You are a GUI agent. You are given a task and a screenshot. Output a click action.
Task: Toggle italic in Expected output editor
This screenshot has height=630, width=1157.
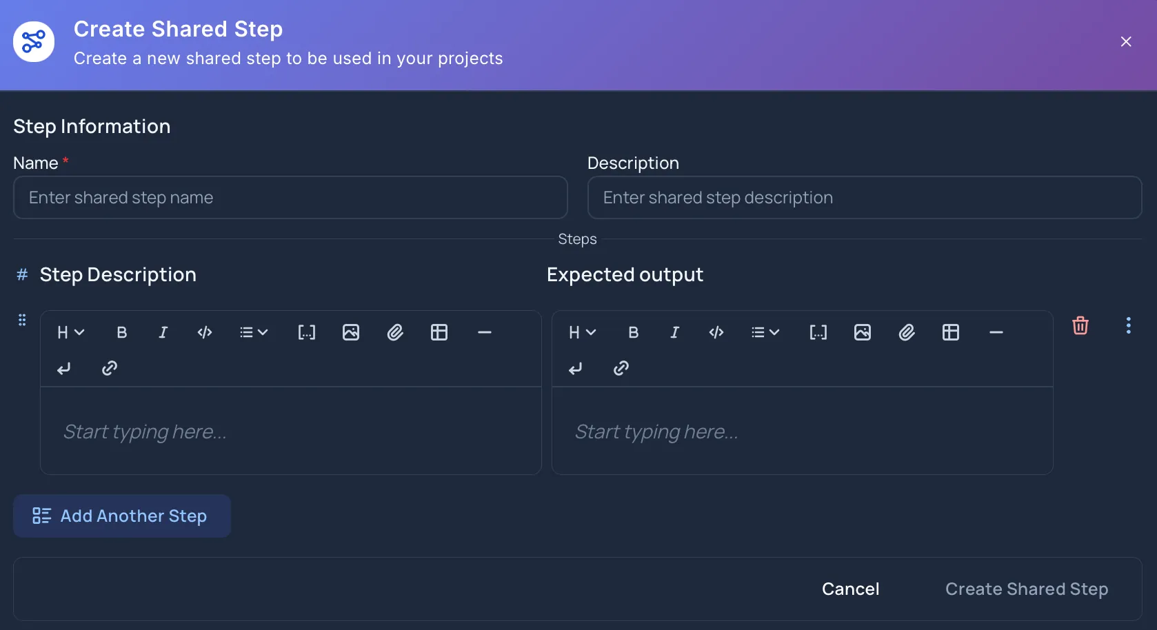pyautogui.click(x=675, y=332)
